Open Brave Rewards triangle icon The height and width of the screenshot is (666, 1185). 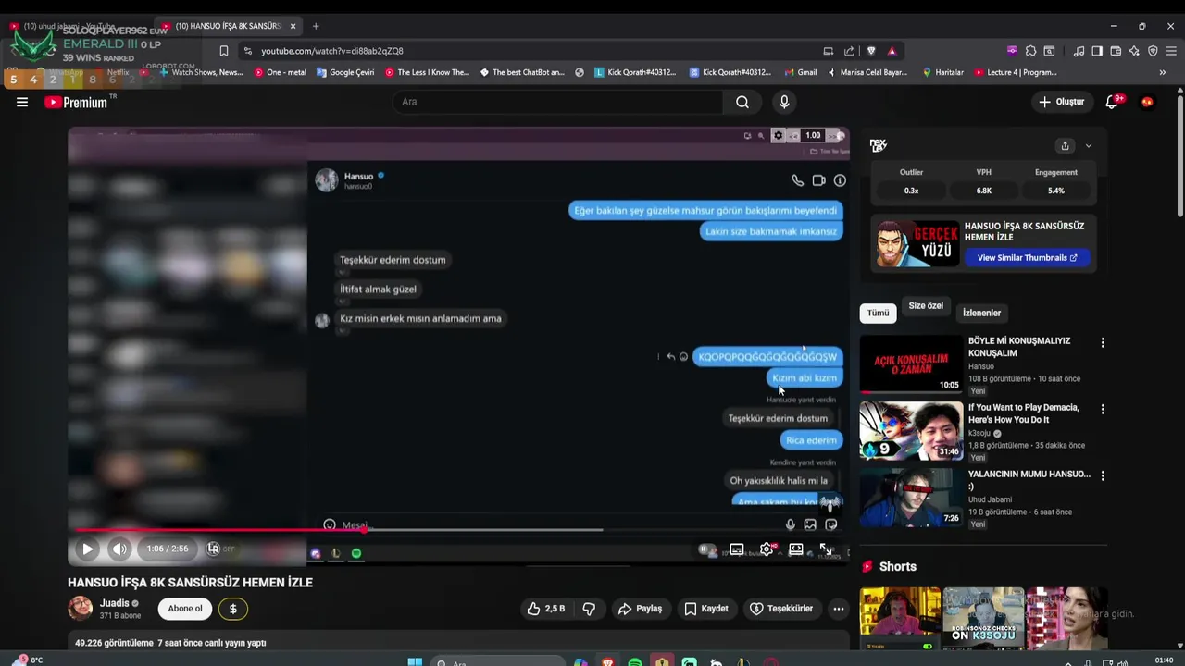892,51
